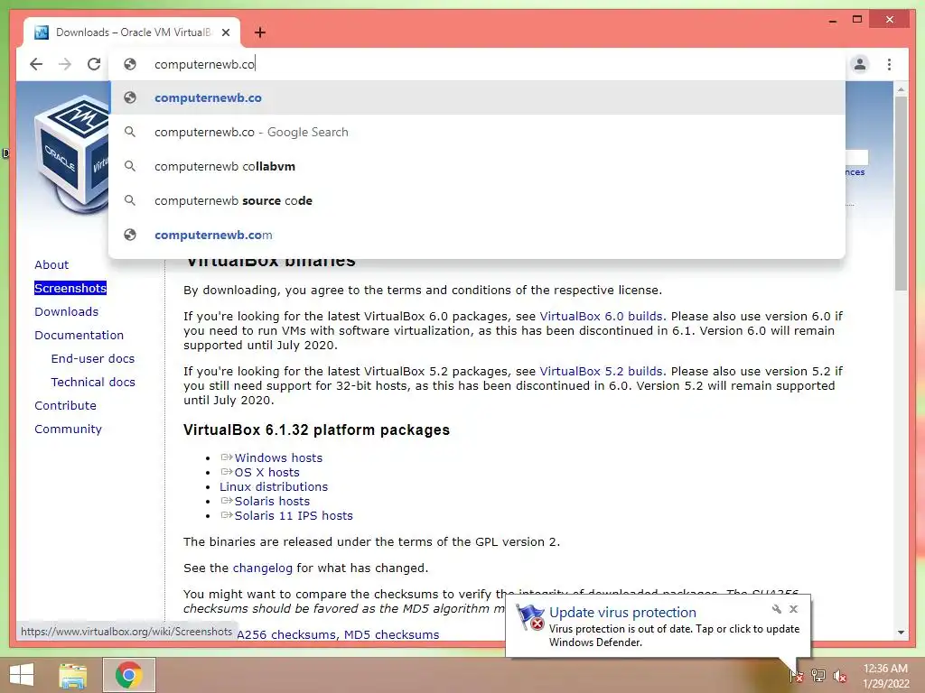Open Action Center flag in system tray
The height and width of the screenshot is (693, 925).
797,675
